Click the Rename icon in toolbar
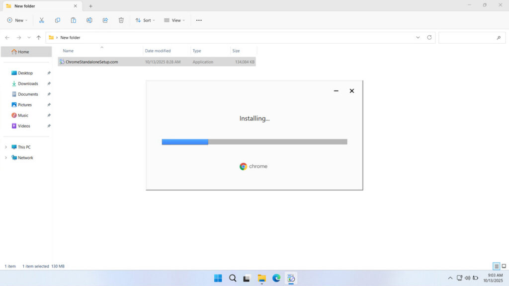The height and width of the screenshot is (286, 509). click(89, 20)
